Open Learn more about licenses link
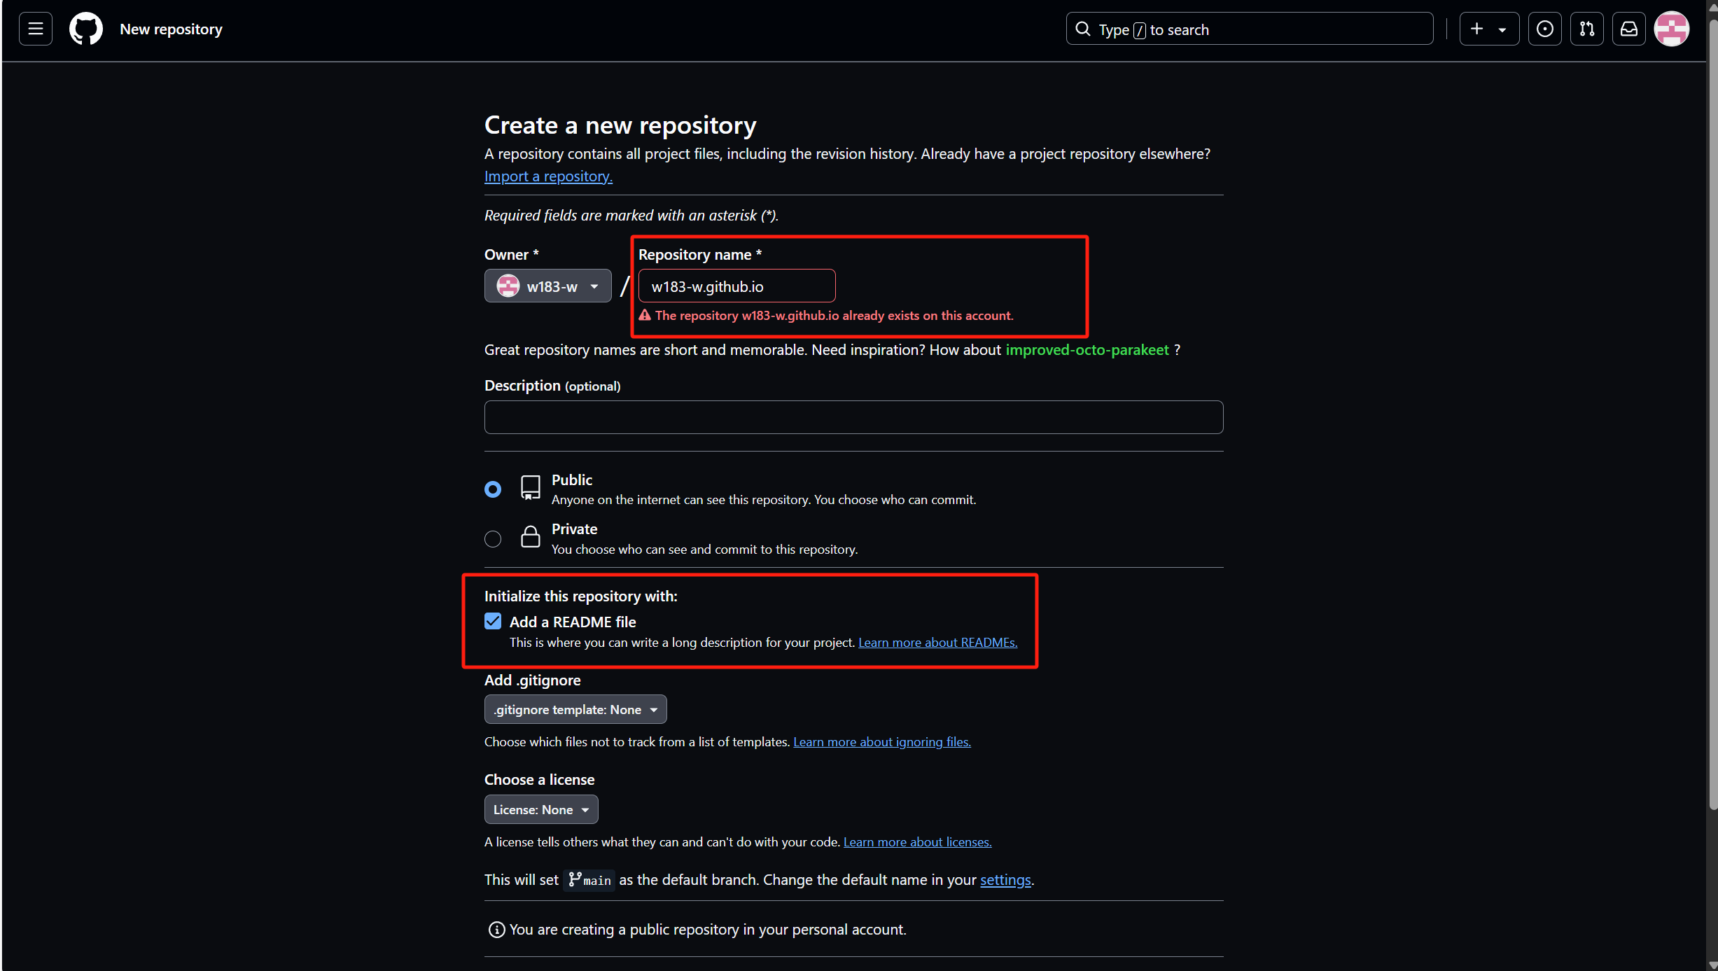This screenshot has width=1718, height=971. click(x=917, y=841)
